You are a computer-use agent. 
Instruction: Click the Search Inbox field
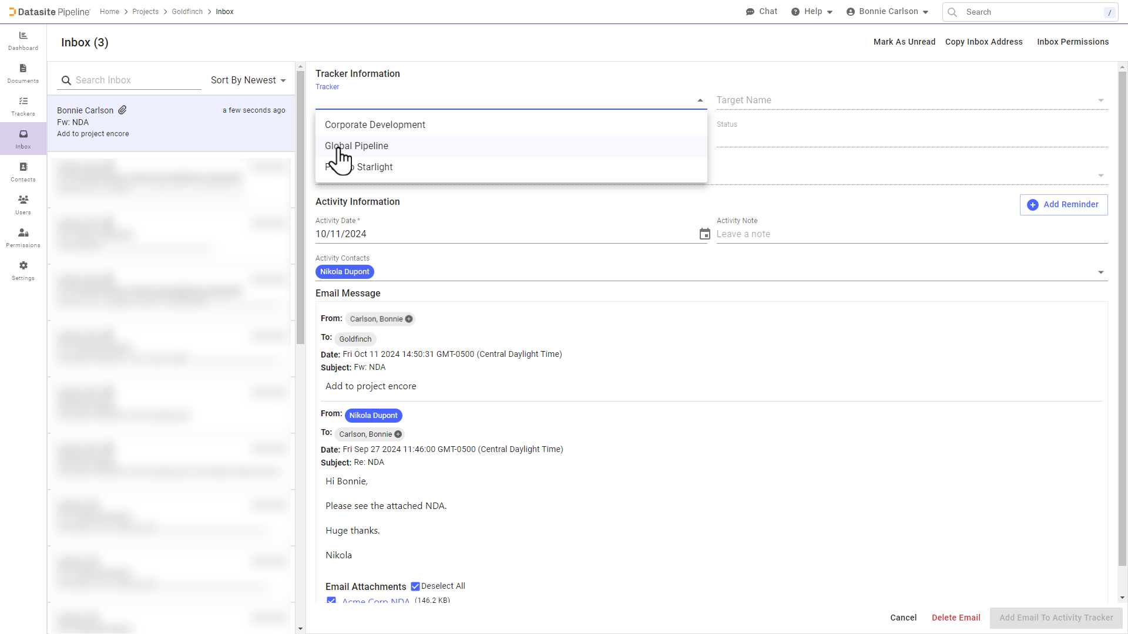(135, 80)
